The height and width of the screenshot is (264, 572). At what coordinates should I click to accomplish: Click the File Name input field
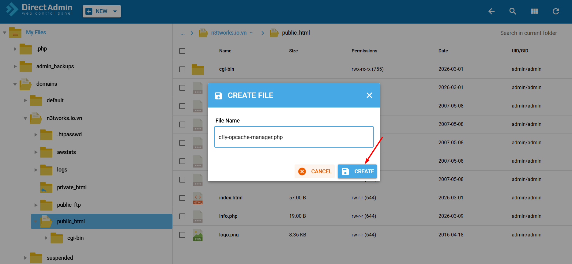[x=294, y=137]
